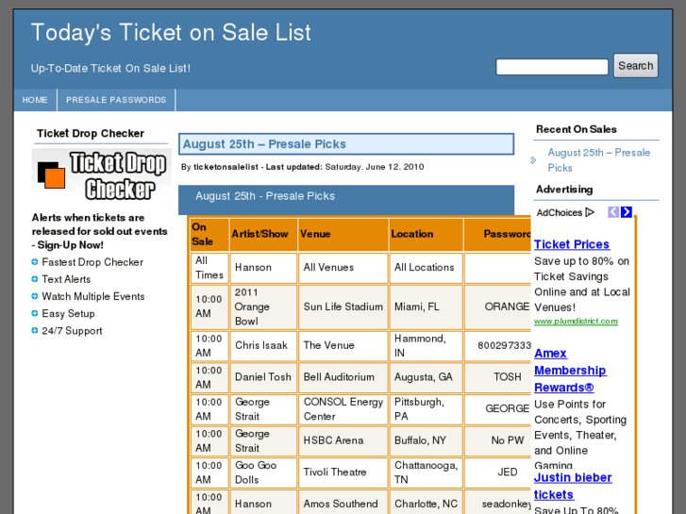The width and height of the screenshot is (686, 514).
Task: Select the Augusta, GA cell
Action: (427, 377)
